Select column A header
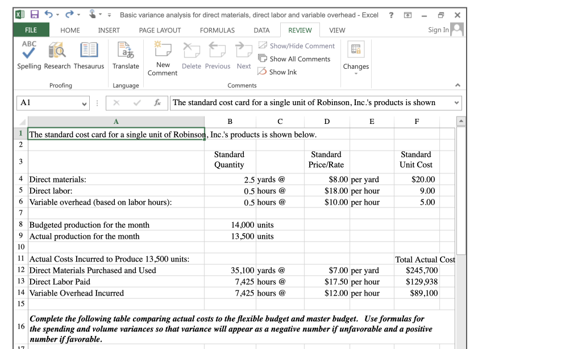Screen dimensions: 582x349 (x=116, y=122)
